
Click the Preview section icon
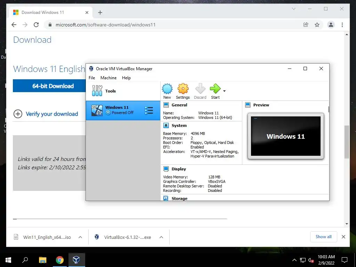(x=248, y=105)
